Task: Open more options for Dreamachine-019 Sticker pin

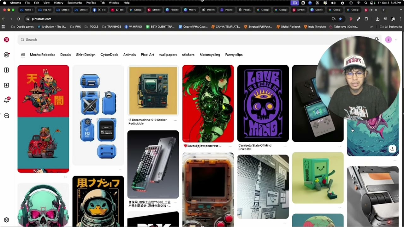Action: point(175,120)
